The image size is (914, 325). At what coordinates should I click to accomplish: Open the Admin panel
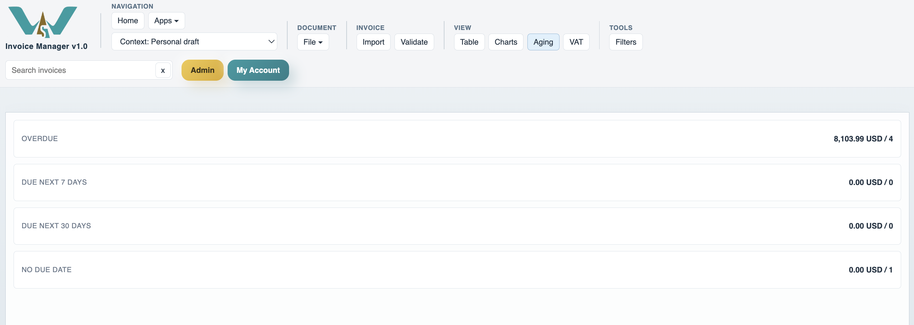click(x=202, y=70)
